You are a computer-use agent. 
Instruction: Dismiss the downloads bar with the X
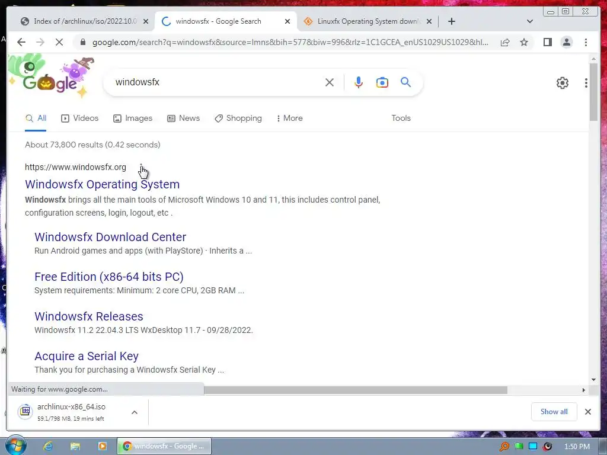click(x=588, y=412)
